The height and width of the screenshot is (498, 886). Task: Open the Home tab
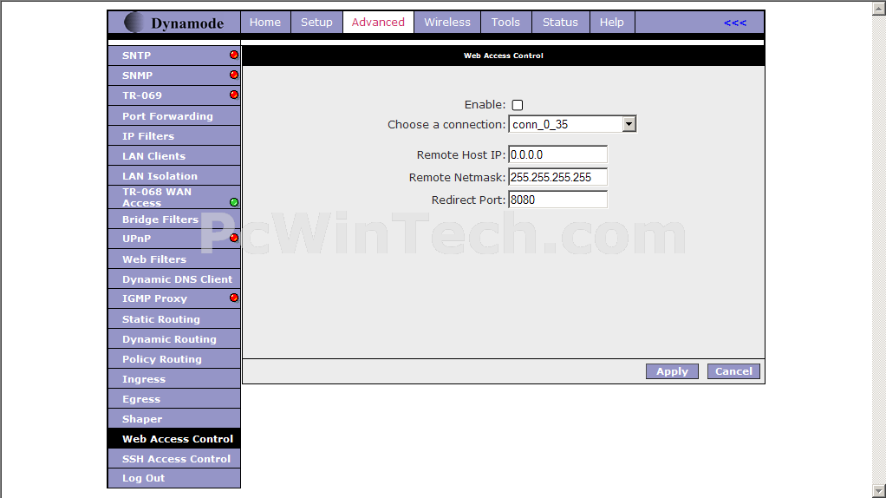(x=265, y=22)
